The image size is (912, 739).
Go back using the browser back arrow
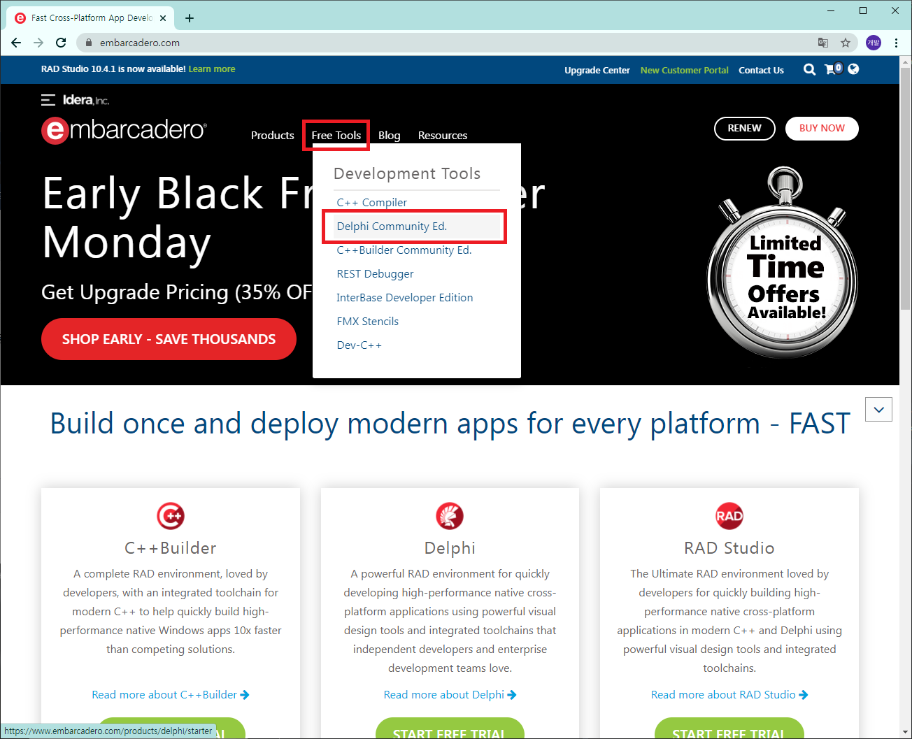[x=16, y=43]
